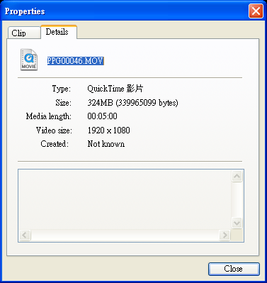Image resolution: width=267 pixels, height=283 pixels.
Task: Click the scroll right arrow in the text box
Action: click(225, 235)
